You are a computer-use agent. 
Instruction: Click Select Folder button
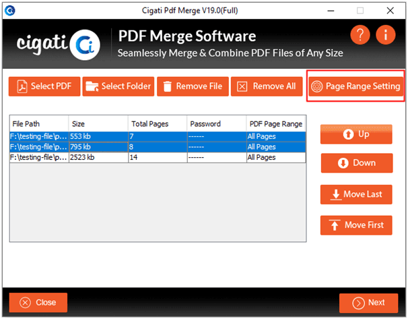(118, 86)
